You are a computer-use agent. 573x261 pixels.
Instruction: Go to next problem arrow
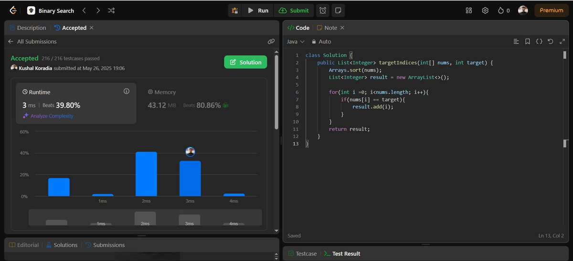[98, 10]
